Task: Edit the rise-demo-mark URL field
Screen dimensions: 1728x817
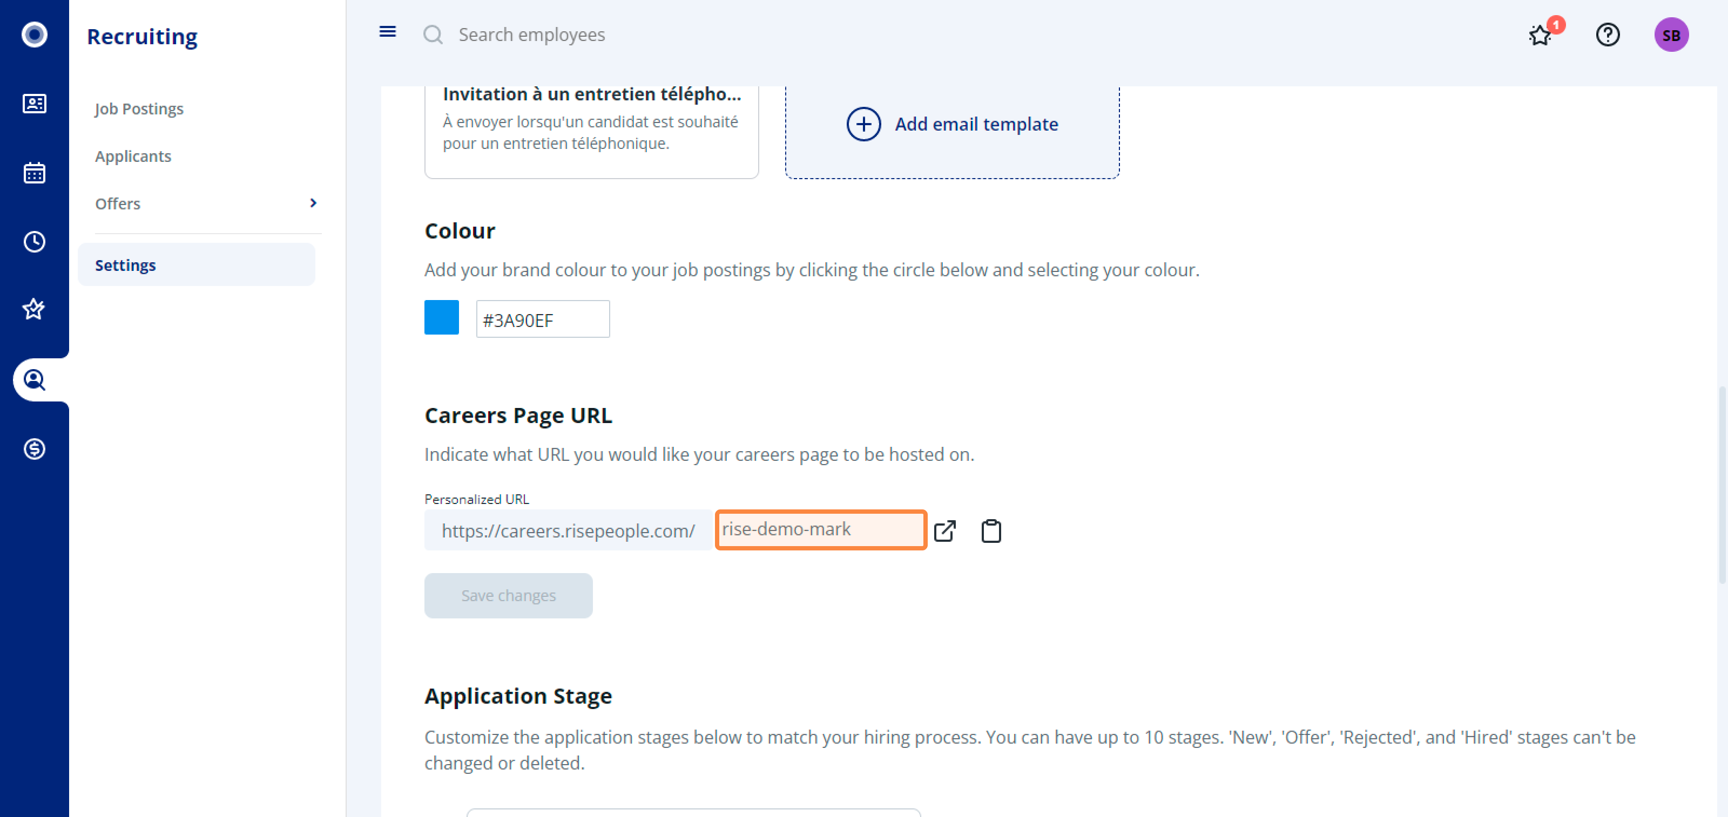Action: coord(821,529)
